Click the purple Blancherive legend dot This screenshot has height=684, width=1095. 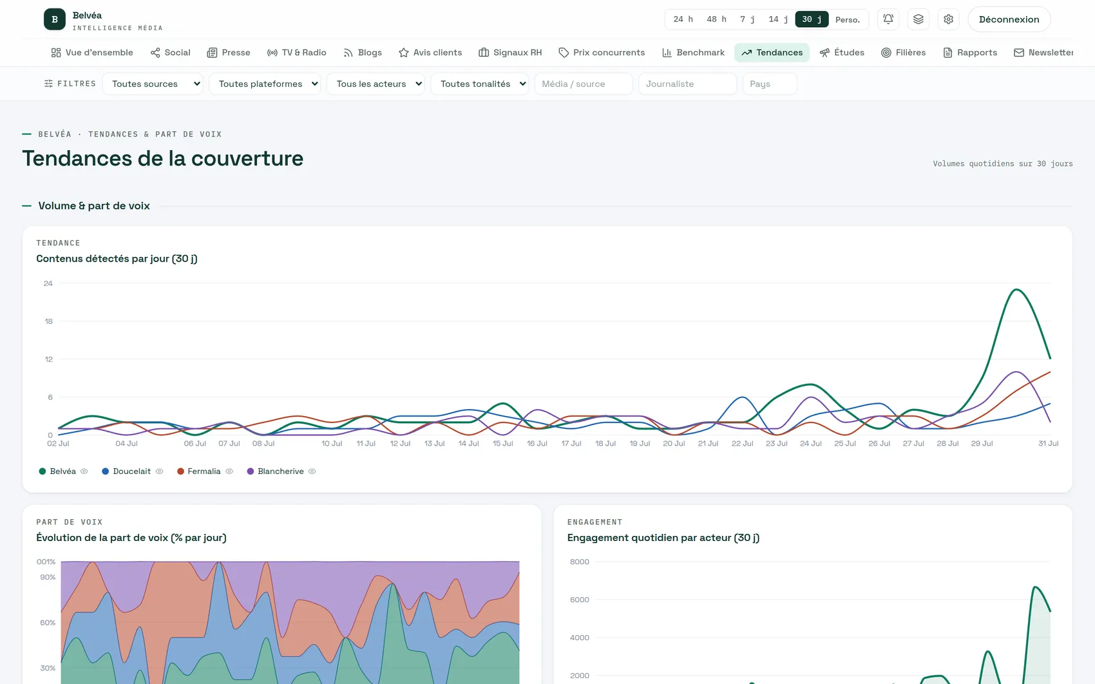click(251, 471)
